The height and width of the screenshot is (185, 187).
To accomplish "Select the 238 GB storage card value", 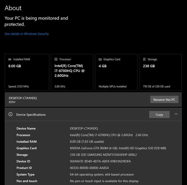I will coord(149,66).
